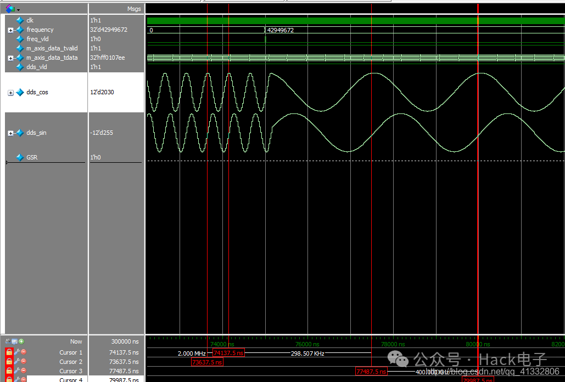The width and height of the screenshot is (565, 382).
Task: Select the m_axis_data_tdata signal name
Action: [x=52, y=58]
